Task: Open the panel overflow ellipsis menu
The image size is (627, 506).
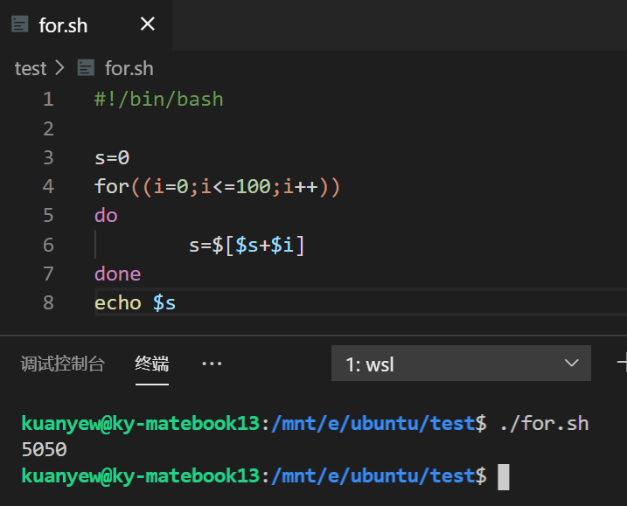Action: (x=212, y=364)
